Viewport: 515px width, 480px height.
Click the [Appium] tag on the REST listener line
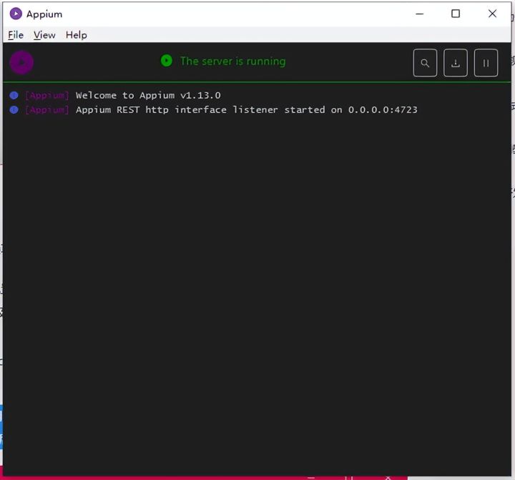tap(47, 109)
